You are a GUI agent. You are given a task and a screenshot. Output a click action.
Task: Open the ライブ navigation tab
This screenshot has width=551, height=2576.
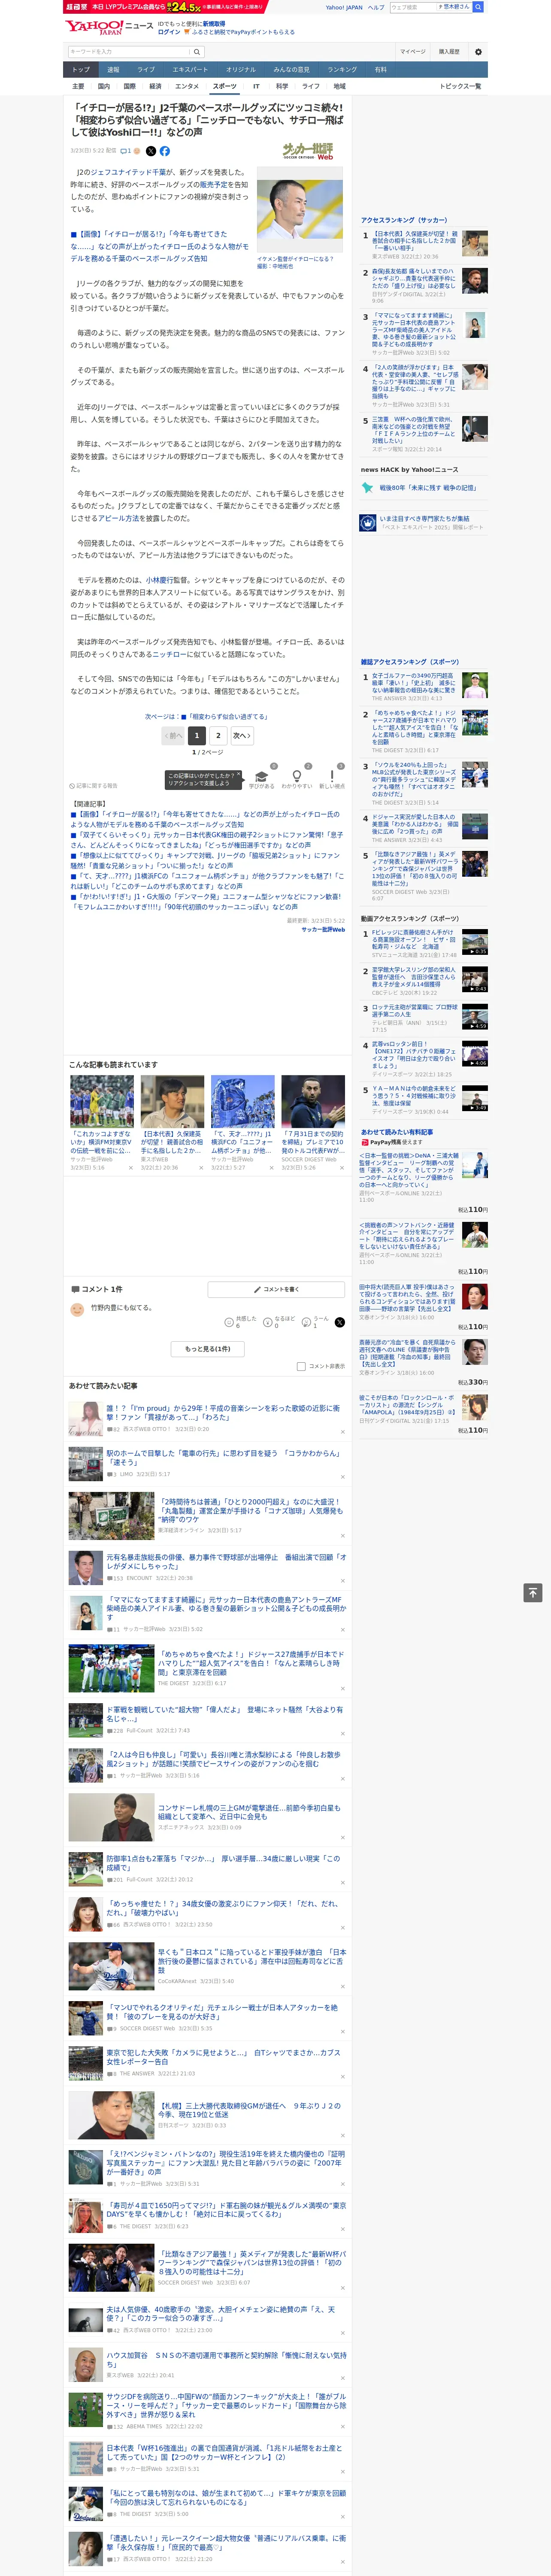[146, 70]
